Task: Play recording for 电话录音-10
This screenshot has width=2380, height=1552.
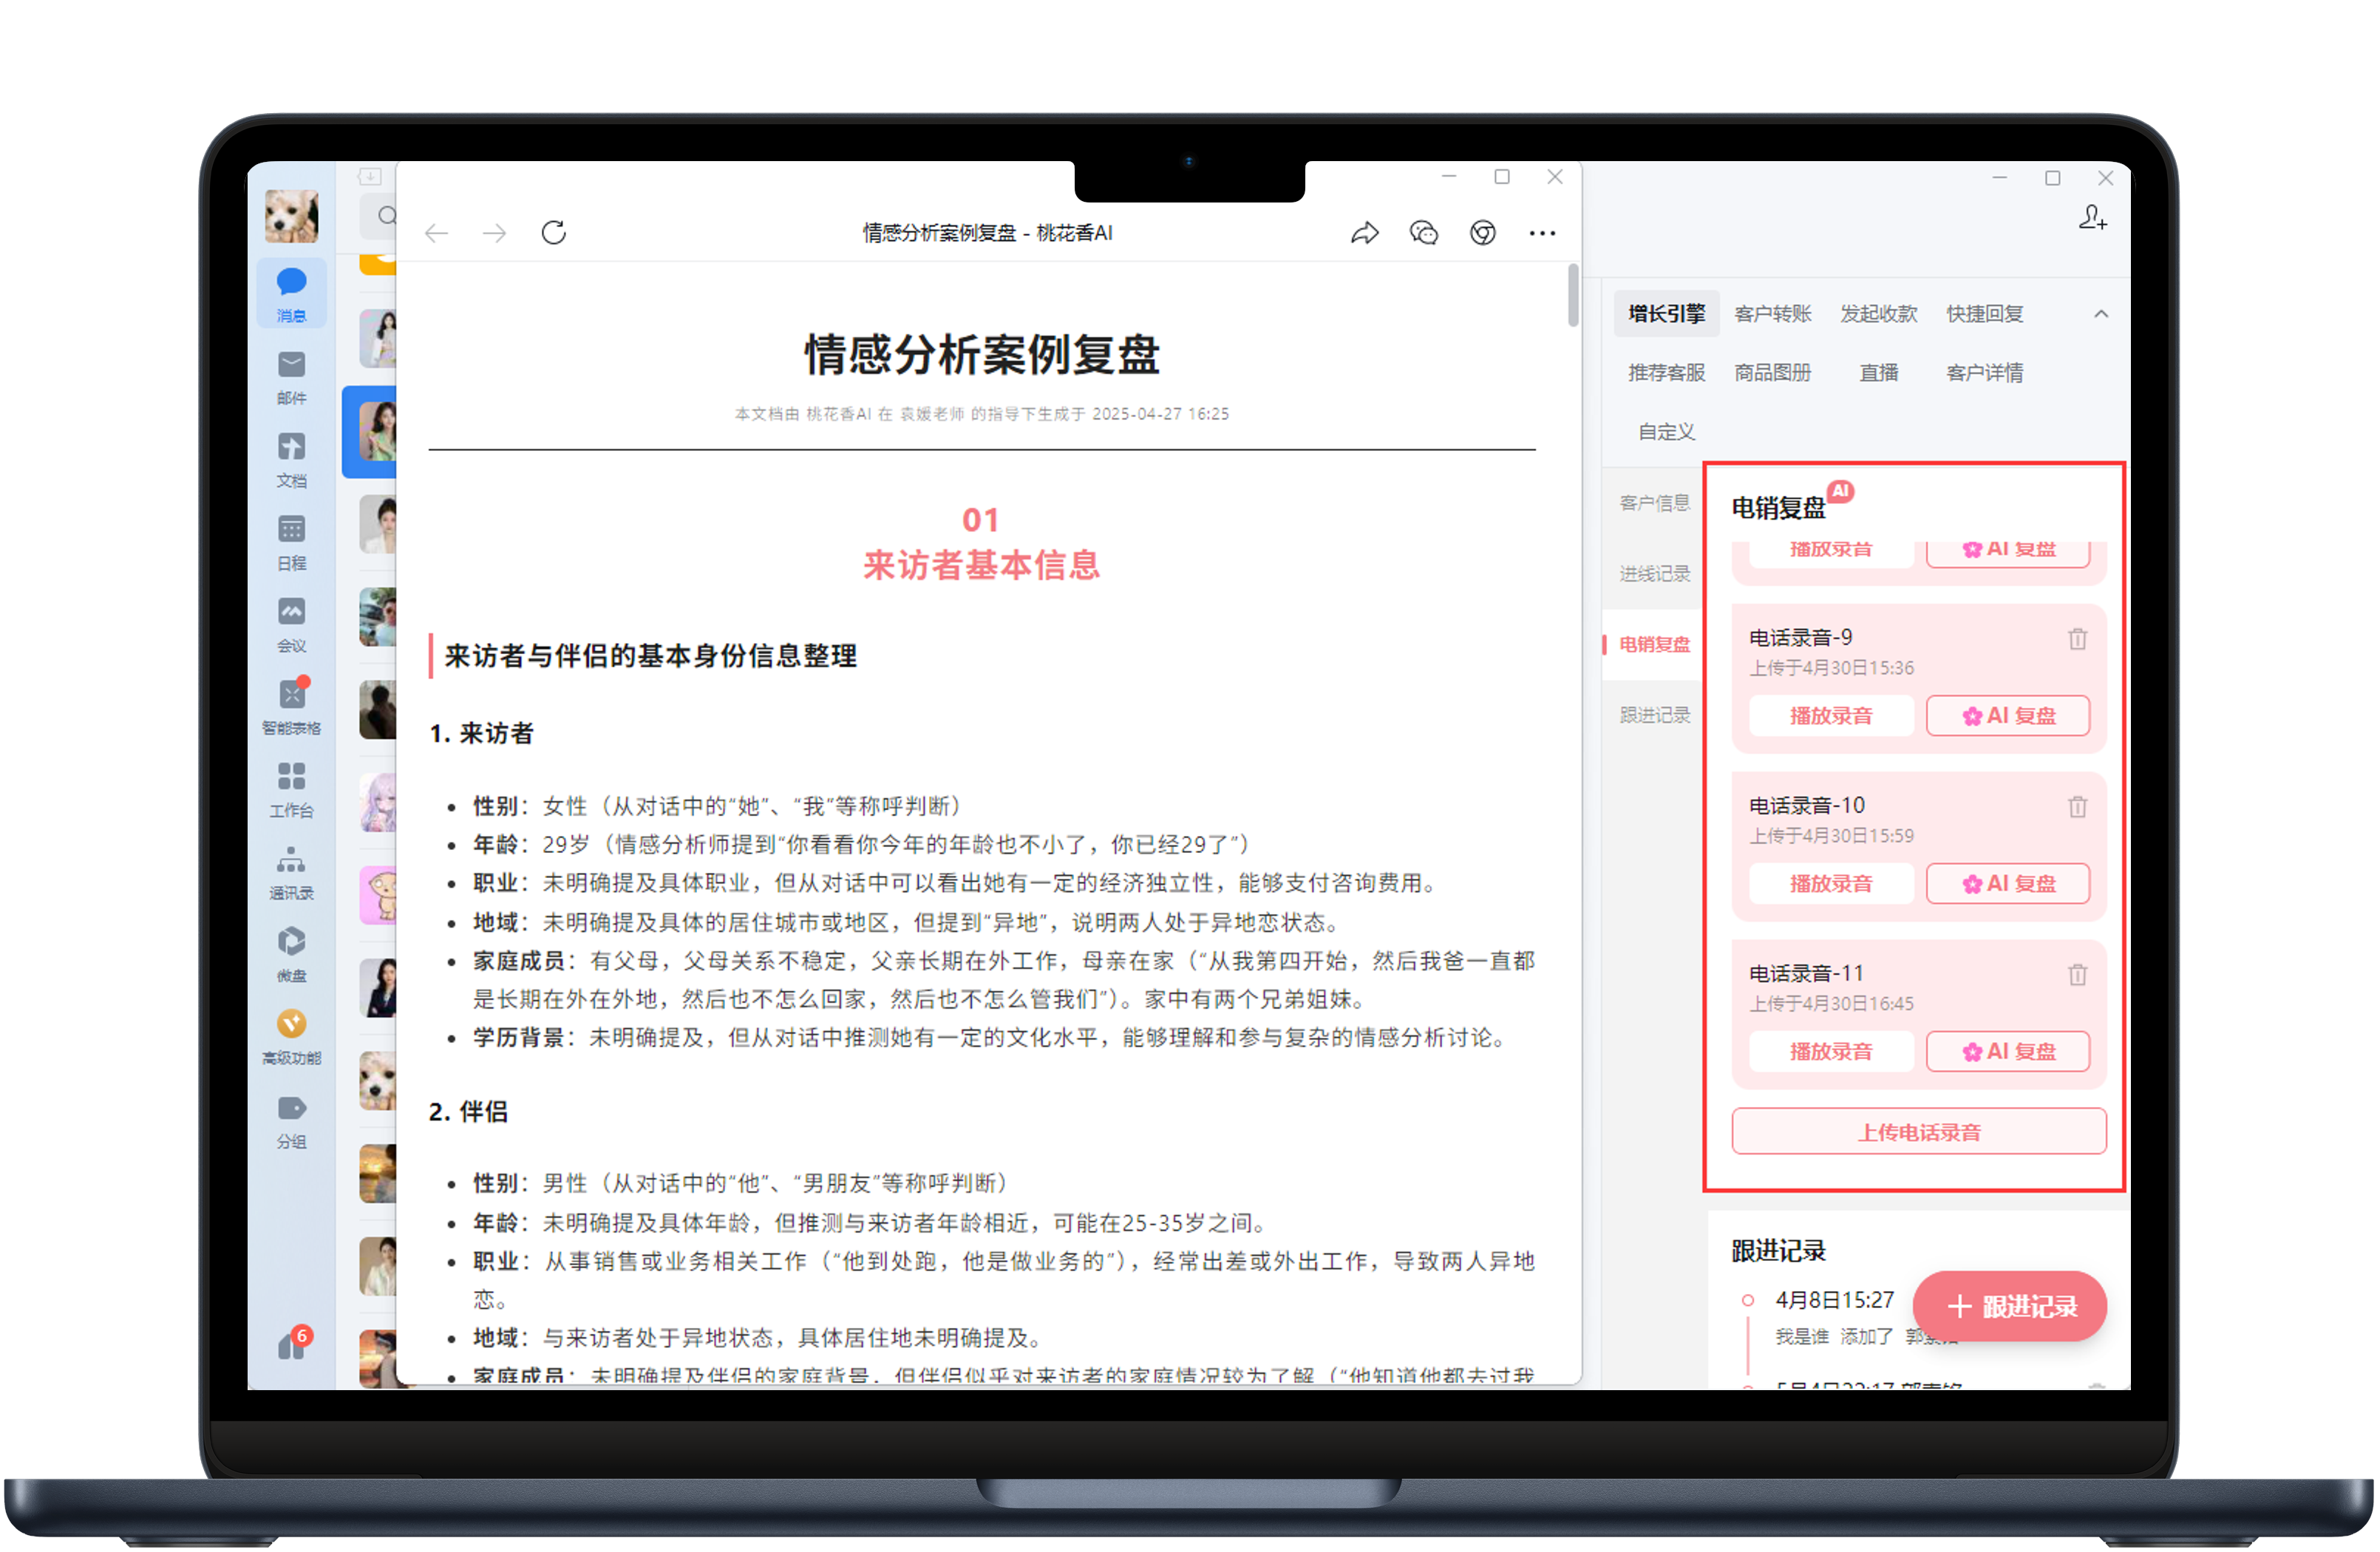Action: pos(1831,884)
